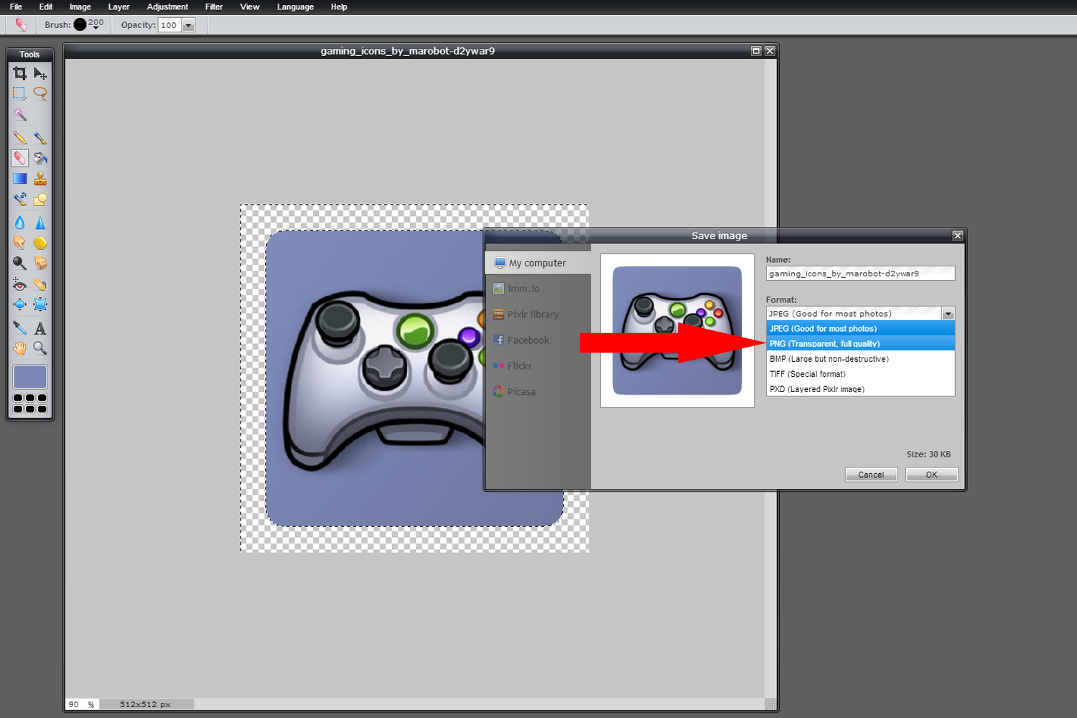This screenshot has width=1077, height=718.
Task: Choose PXD (Layered Pixlr image) option
Action: coord(860,389)
